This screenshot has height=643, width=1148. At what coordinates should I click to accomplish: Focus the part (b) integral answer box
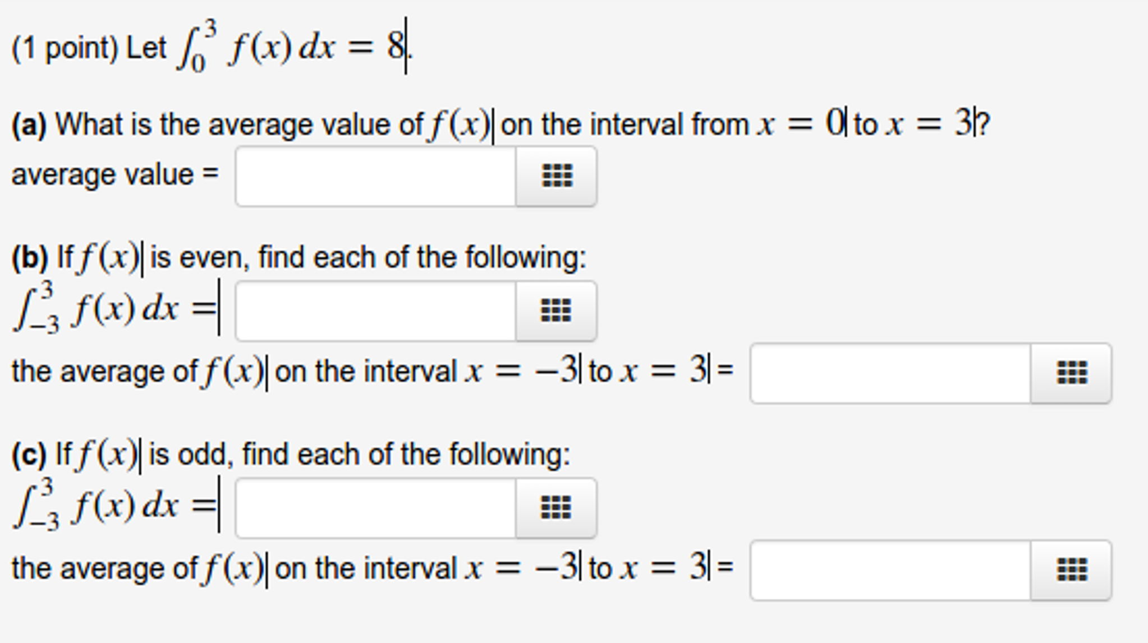coord(376,311)
